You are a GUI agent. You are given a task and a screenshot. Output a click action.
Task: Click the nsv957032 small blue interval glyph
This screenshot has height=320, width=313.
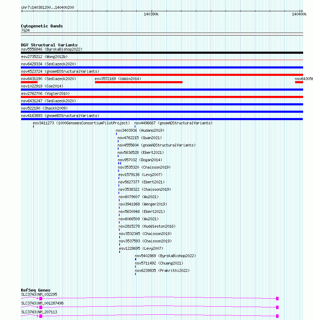(120, 163)
